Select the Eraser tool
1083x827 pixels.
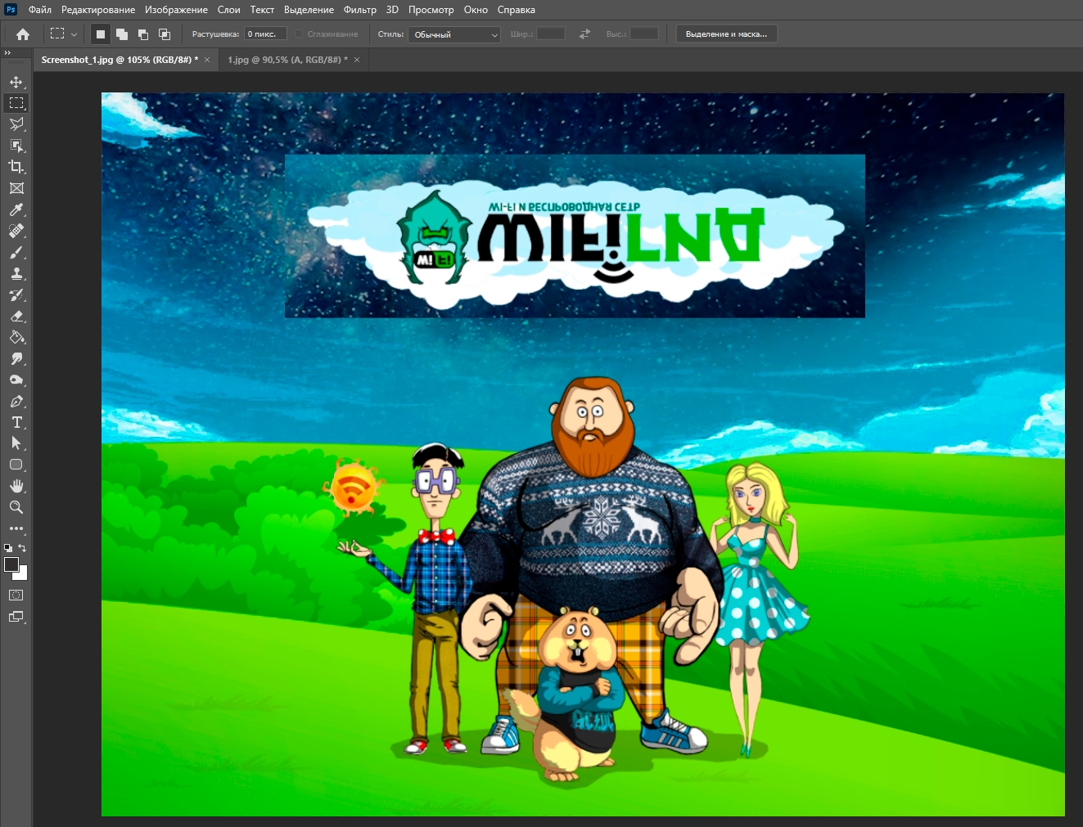[x=16, y=316]
